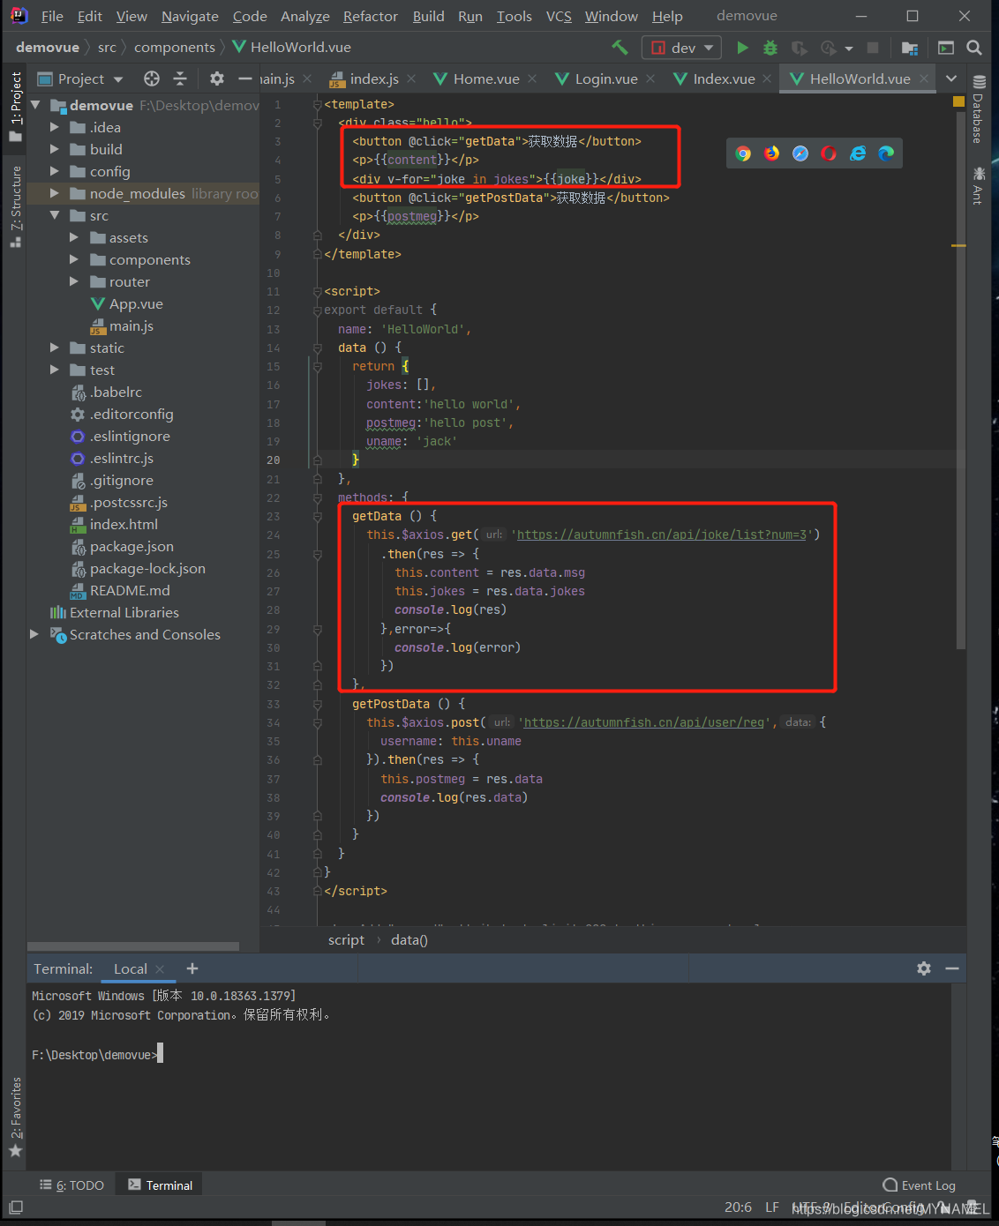Open preview in Opera browser icon
The width and height of the screenshot is (999, 1226).
829,153
